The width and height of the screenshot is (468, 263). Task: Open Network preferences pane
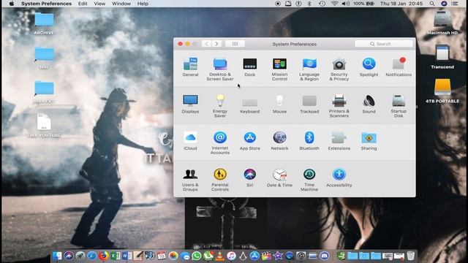click(279, 141)
